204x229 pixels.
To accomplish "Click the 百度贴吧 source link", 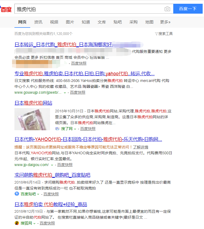I will click(x=28, y=194).
